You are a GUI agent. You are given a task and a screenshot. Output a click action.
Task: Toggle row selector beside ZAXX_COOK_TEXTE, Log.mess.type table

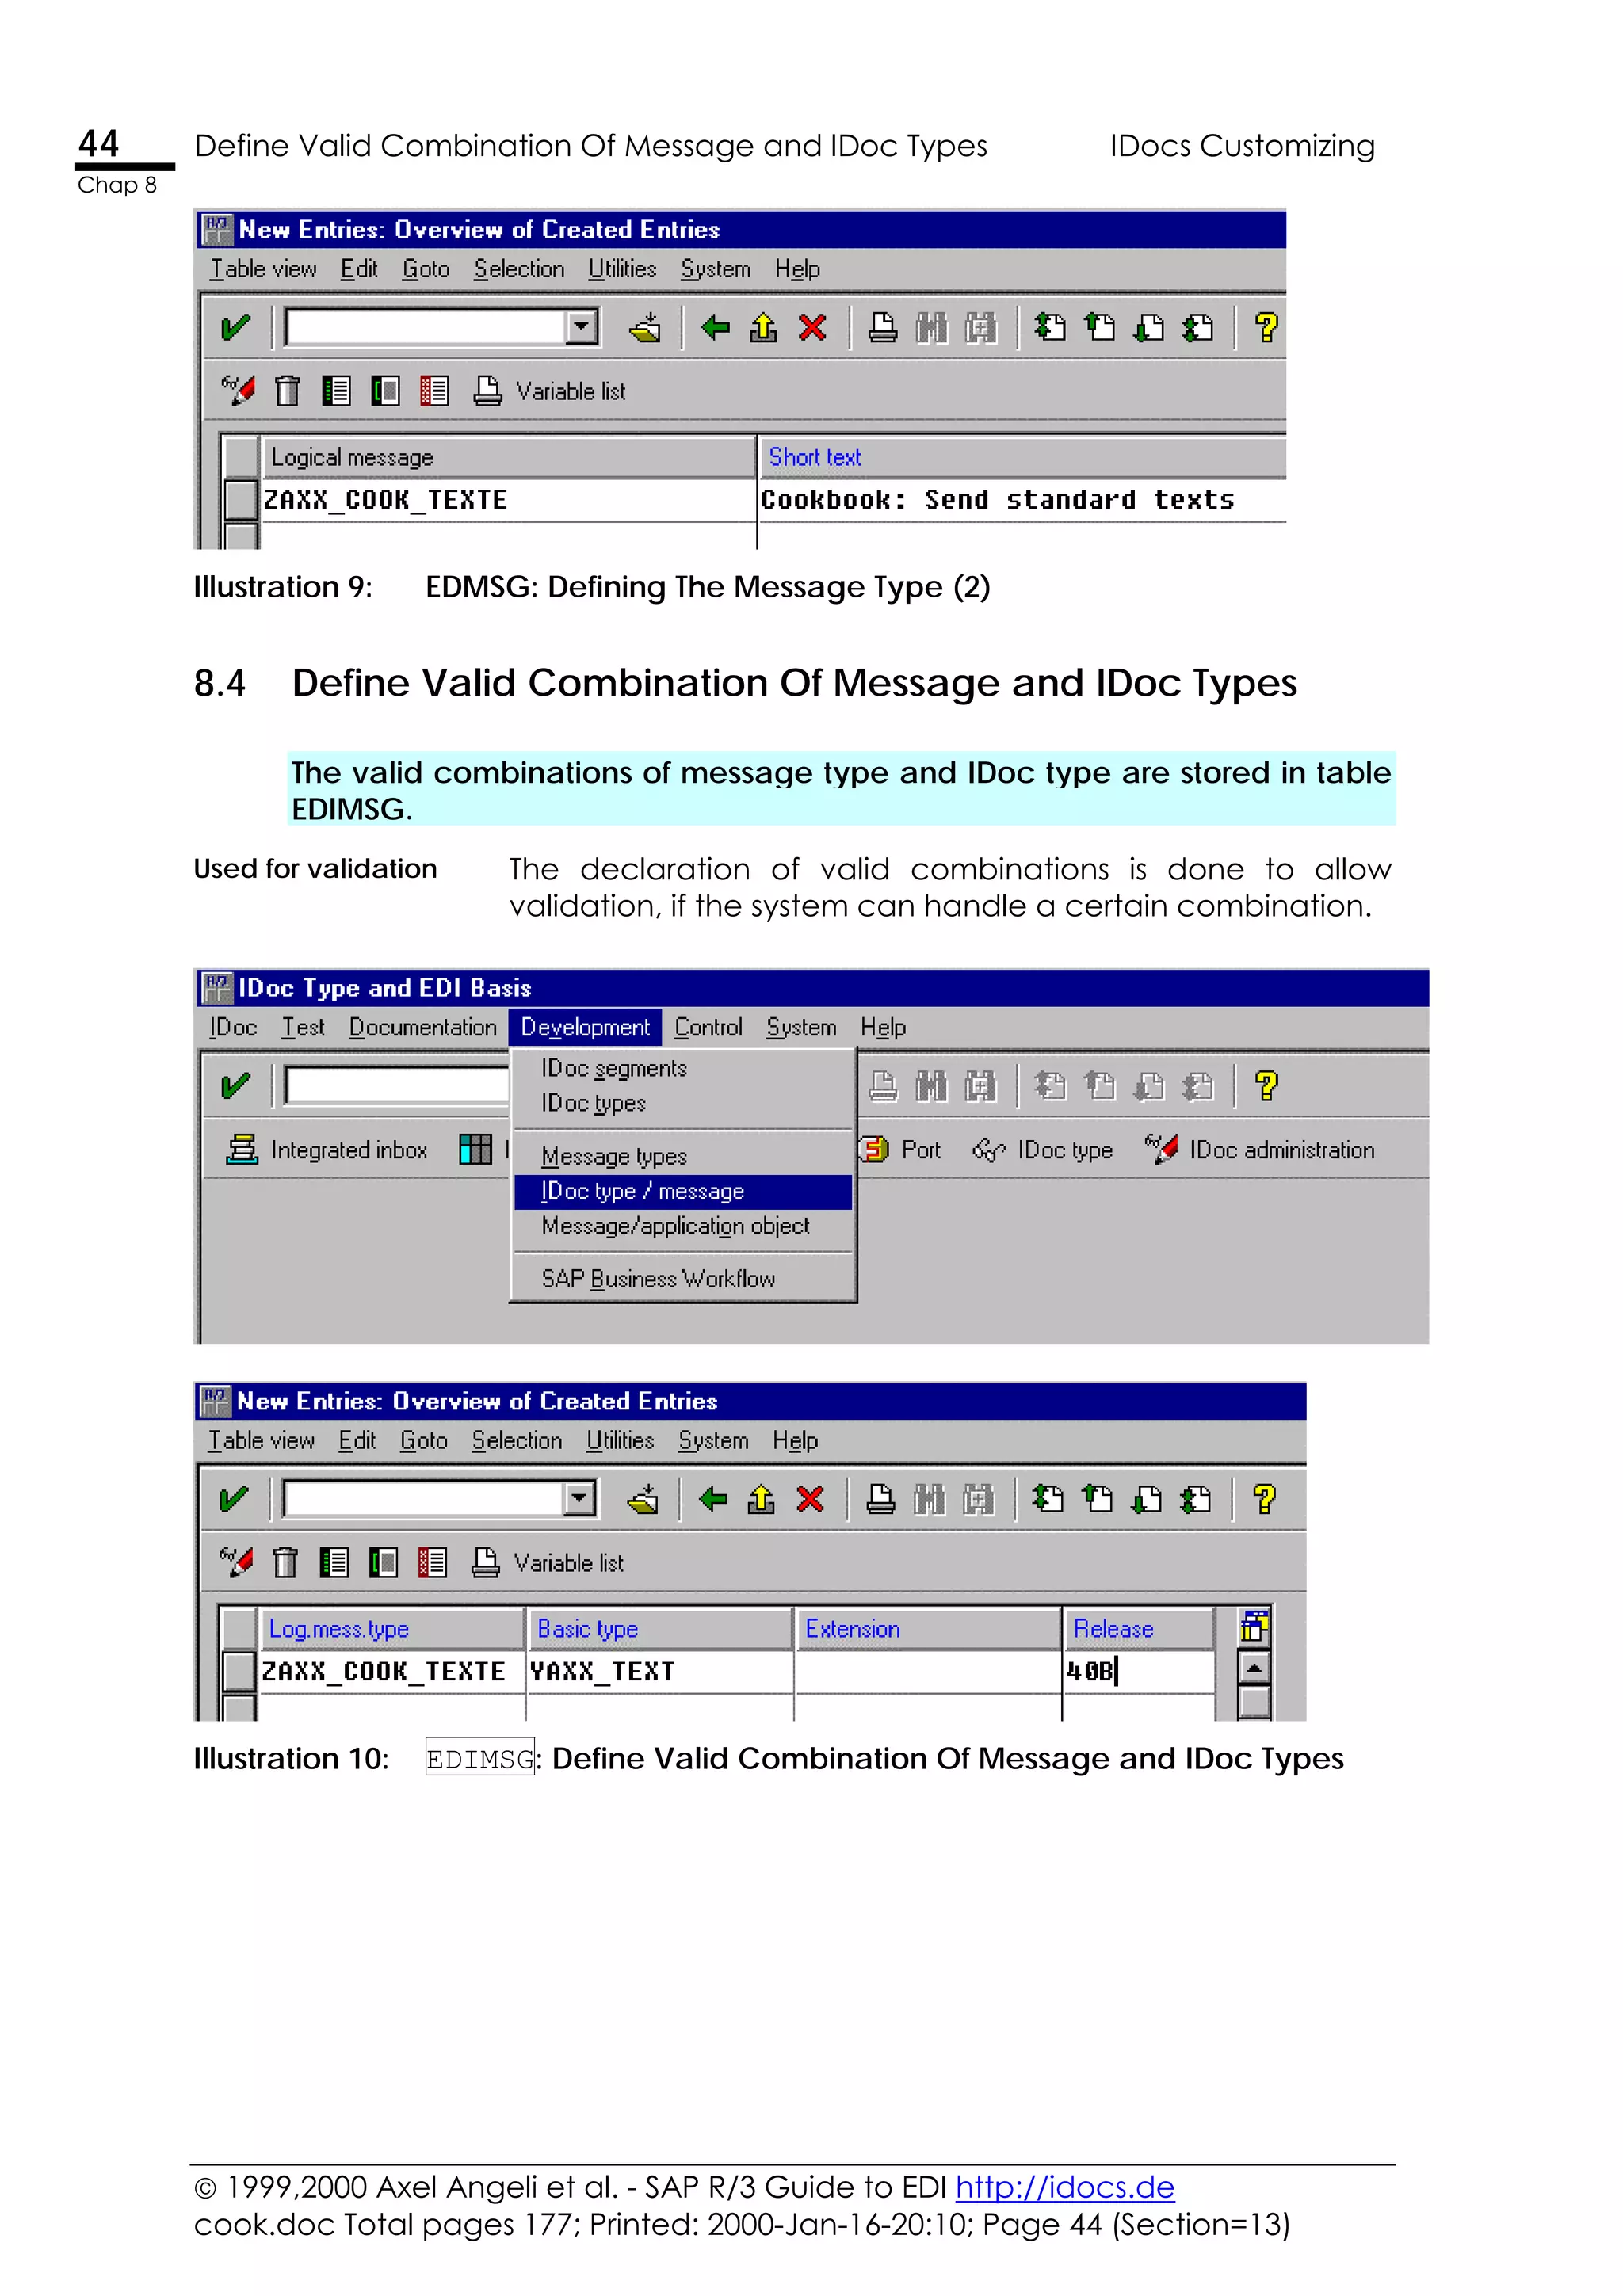pos(239,1671)
